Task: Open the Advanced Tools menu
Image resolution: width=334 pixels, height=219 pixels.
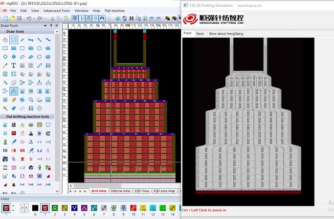Action: point(56,10)
